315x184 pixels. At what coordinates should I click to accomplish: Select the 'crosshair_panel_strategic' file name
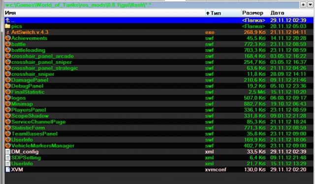click(45, 68)
